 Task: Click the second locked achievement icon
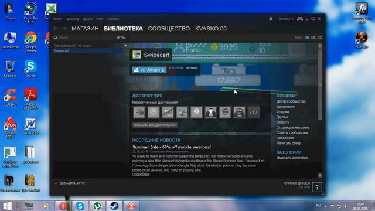(154, 112)
